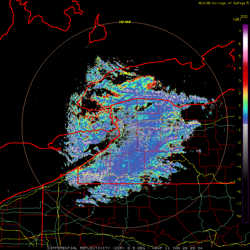The image size is (250, 250).
Task: Click the DZD legend title
Action: pyautogui.click(x=244, y=17)
